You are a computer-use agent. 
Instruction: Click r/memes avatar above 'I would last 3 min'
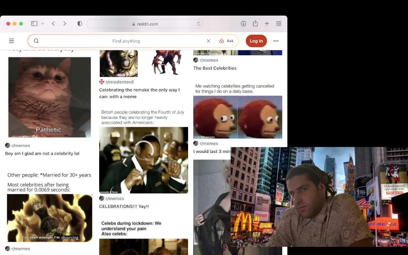point(196,143)
